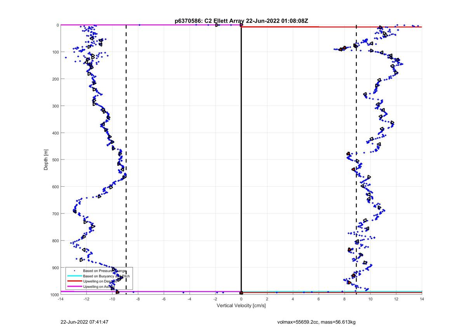Viewport: 466px width, 331px height.
Task: Click the '400' depth tick label
Action: click(x=55, y=133)
